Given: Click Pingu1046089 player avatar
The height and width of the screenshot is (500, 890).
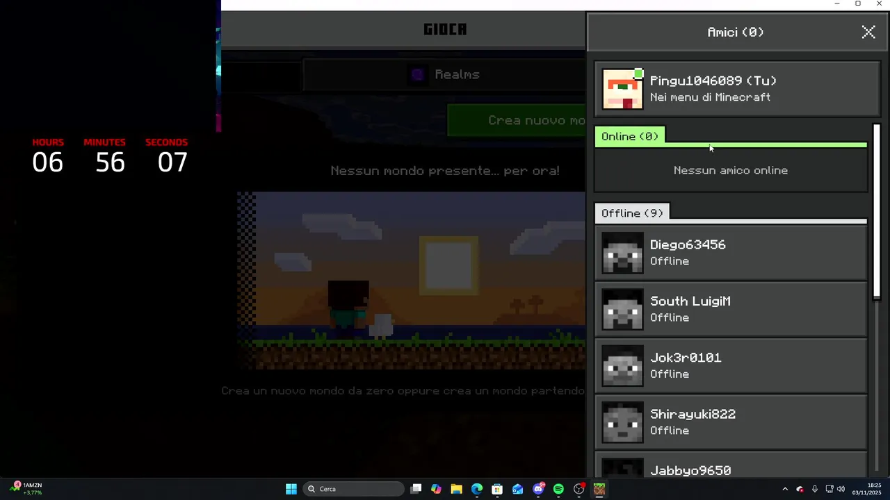Looking at the screenshot, I should (x=623, y=89).
